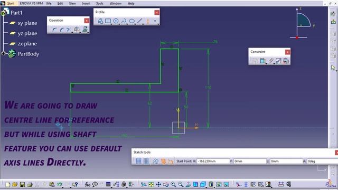
Task: Open the ENOVIA V5 VPM menu
Action: [31, 4]
